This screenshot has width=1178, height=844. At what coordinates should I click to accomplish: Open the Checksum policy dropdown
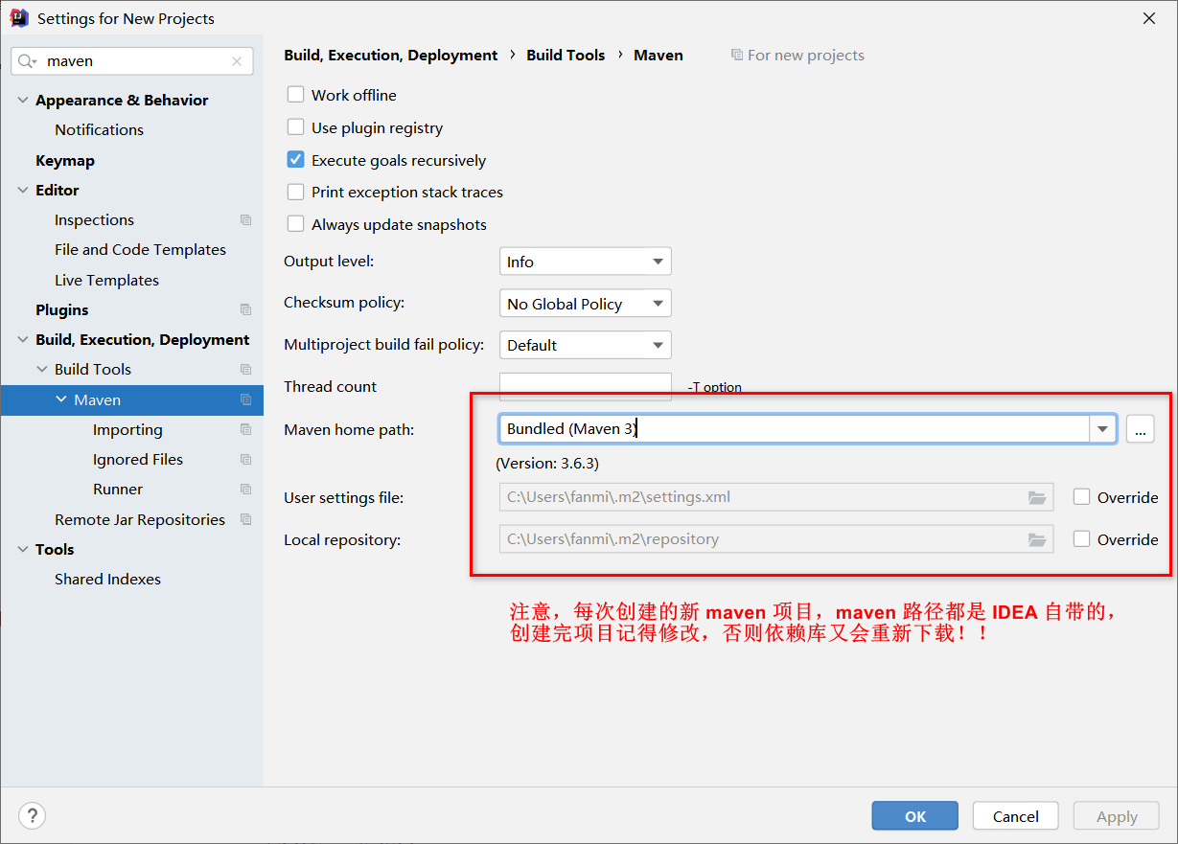(585, 304)
